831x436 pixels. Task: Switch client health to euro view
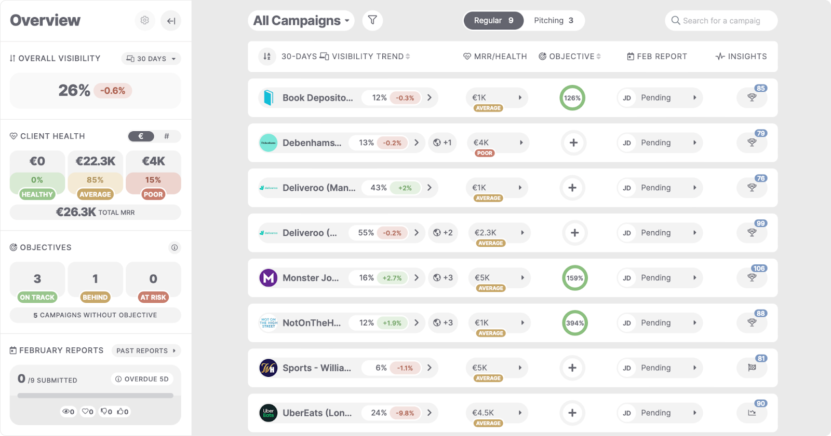pyautogui.click(x=141, y=136)
